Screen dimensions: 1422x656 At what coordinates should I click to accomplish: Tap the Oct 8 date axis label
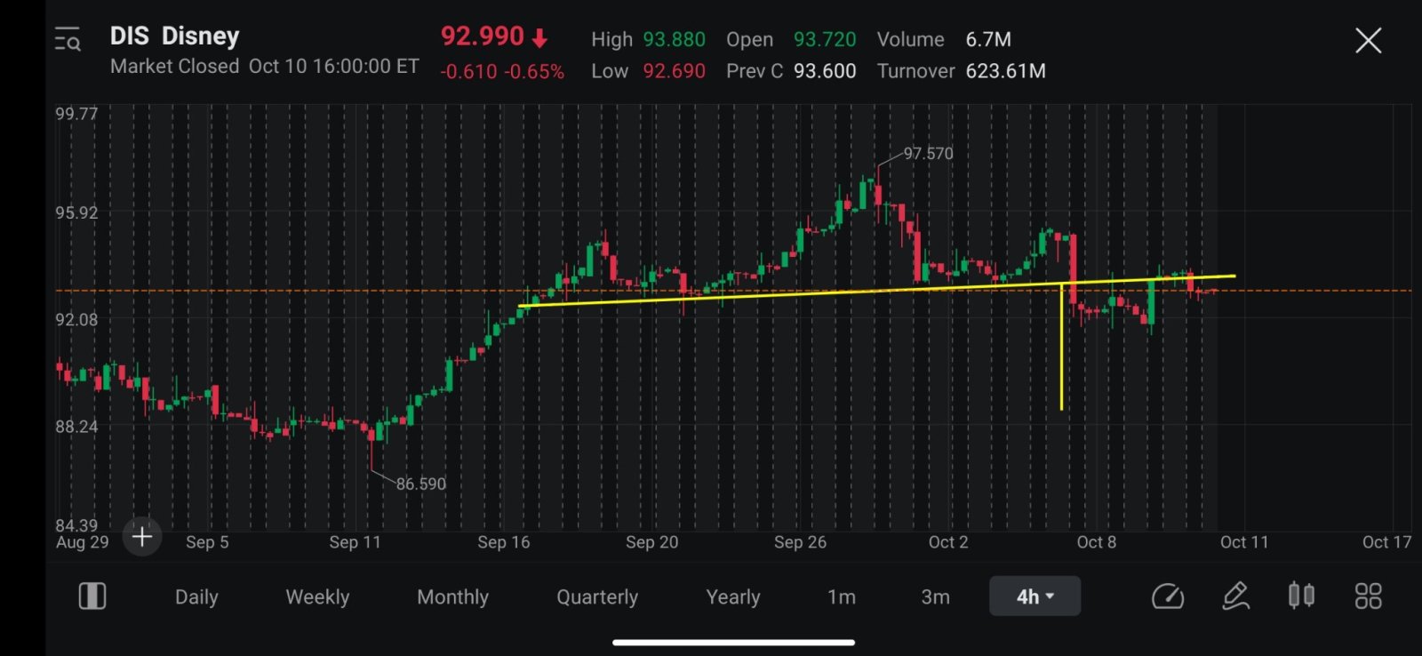coord(1096,542)
